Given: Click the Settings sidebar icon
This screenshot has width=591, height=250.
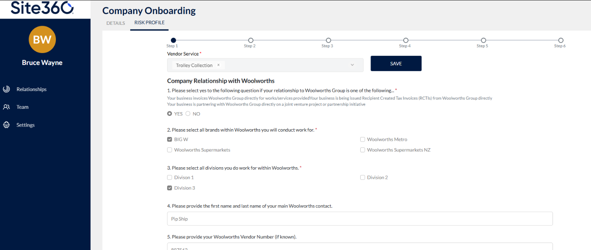Looking at the screenshot, I should coord(6,125).
